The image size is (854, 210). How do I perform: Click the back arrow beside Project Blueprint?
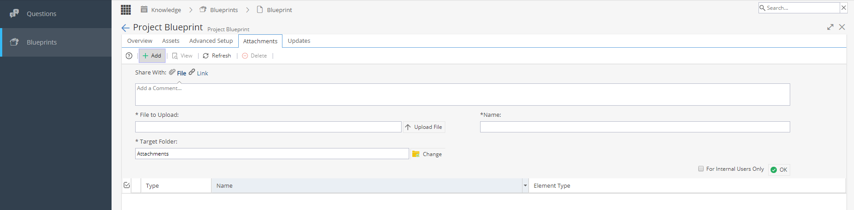point(125,28)
